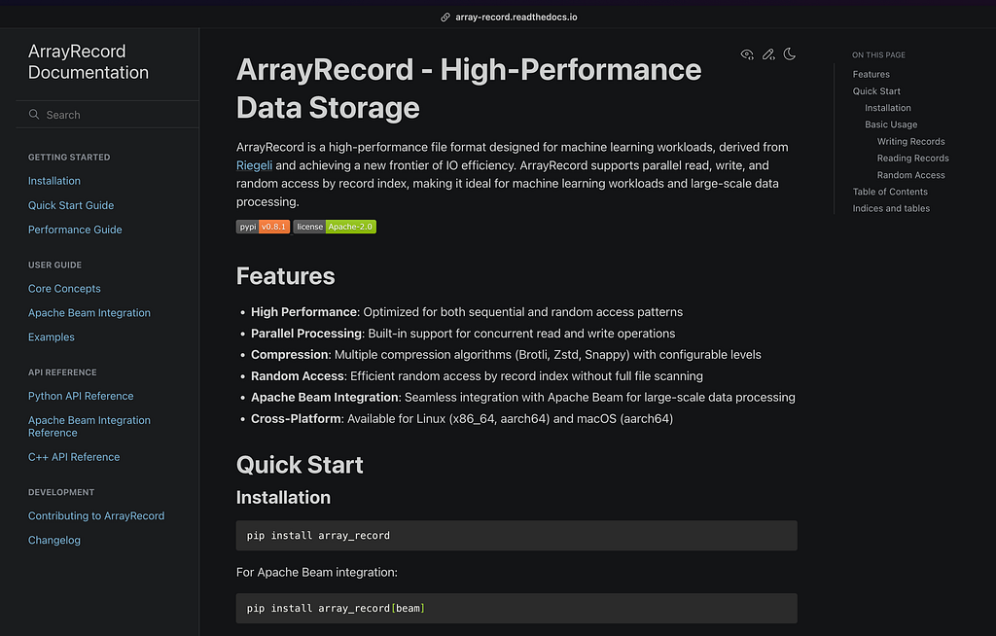Open the Changelog page
996x636 pixels.
(x=54, y=541)
